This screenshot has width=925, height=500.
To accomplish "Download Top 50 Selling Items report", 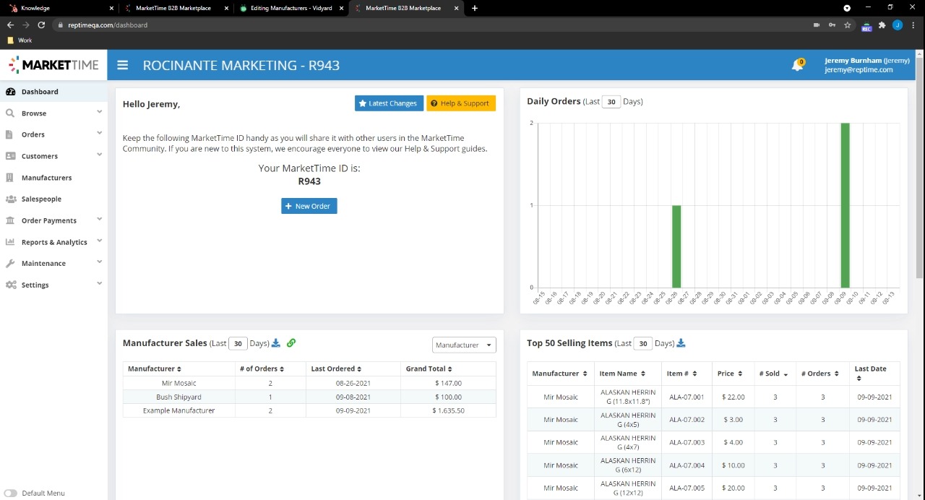I will pos(681,343).
